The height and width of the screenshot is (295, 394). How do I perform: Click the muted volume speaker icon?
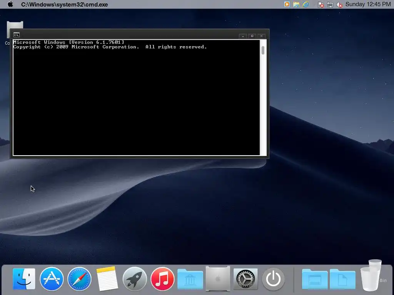click(339, 5)
